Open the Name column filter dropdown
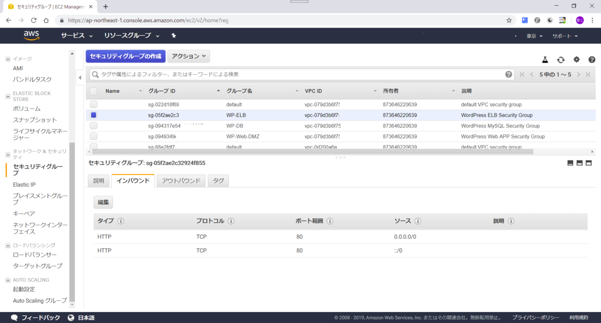 [x=140, y=91]
